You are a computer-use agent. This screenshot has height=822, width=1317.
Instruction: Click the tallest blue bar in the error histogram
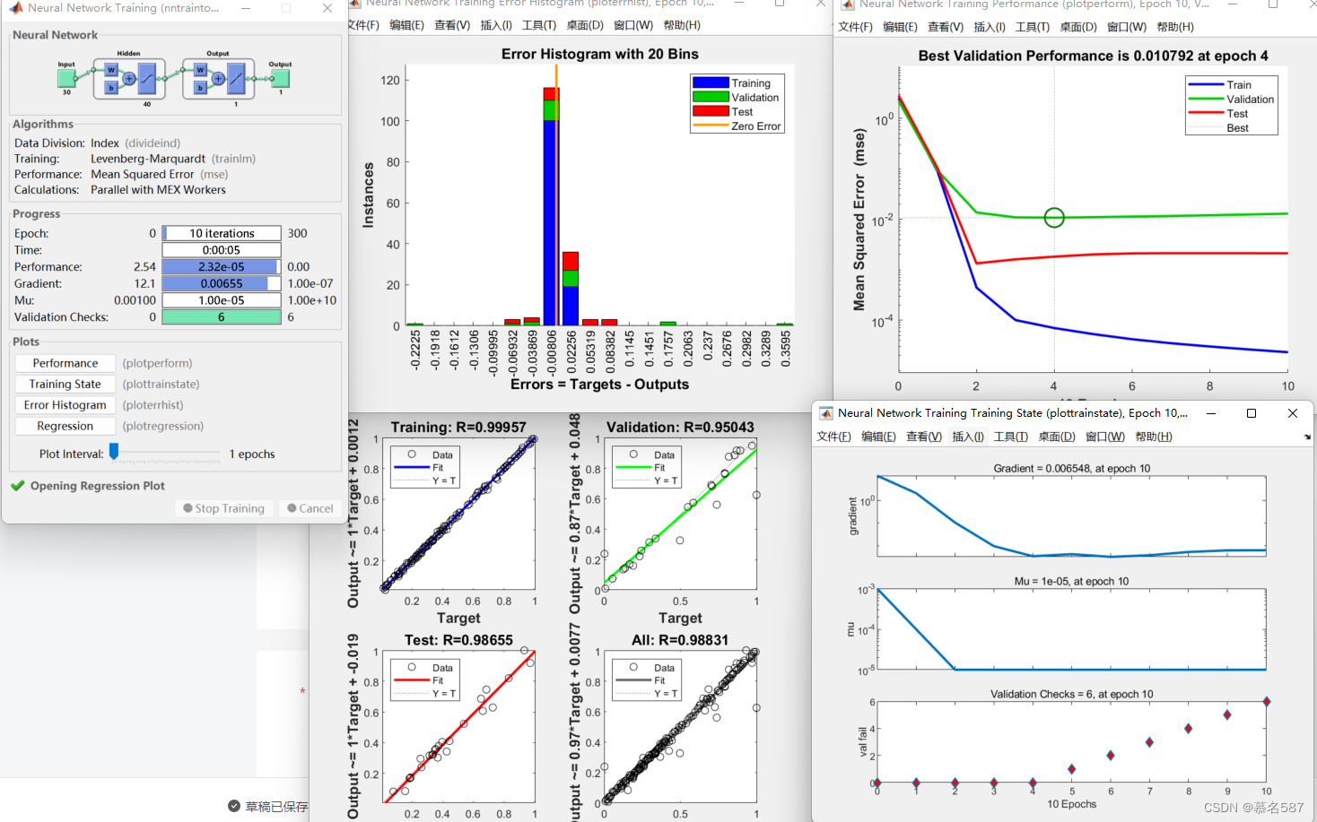550,222
